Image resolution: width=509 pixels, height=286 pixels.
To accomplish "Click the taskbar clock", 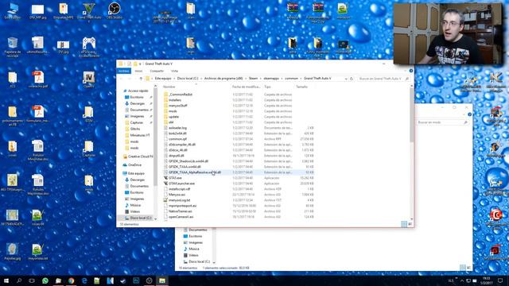I will point(488,280).
